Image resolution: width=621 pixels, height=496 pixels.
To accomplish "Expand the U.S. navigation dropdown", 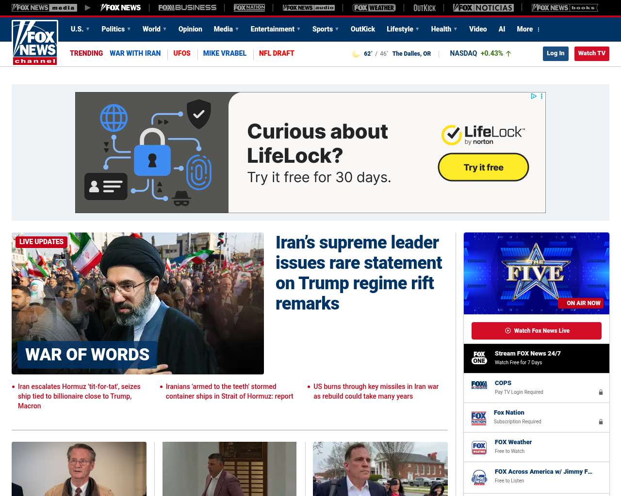I will point(80,29).
